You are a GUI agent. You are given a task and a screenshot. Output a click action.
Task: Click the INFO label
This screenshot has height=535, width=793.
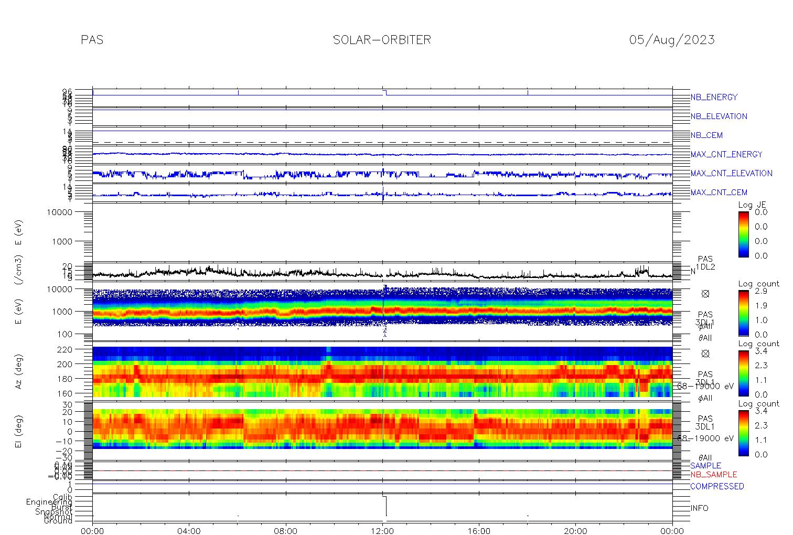[x=699, y=508]
